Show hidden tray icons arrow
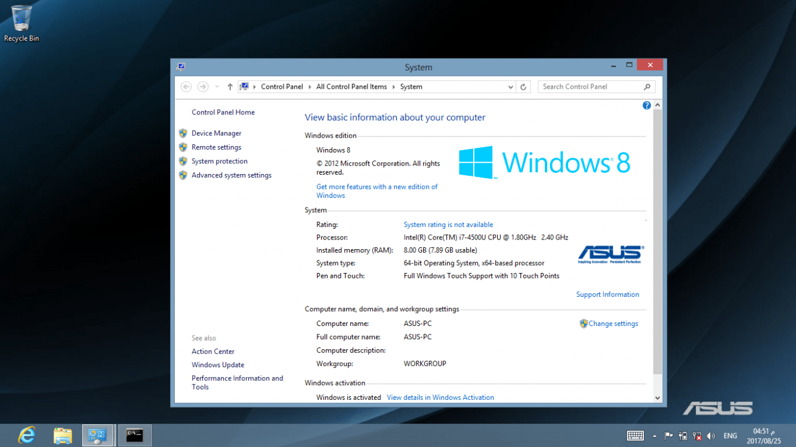This screenshot has width=796, height=447. [x=655, y=436]
